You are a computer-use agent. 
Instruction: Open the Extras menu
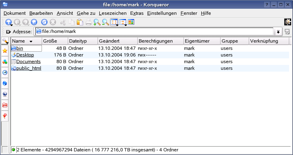[137, 13]
